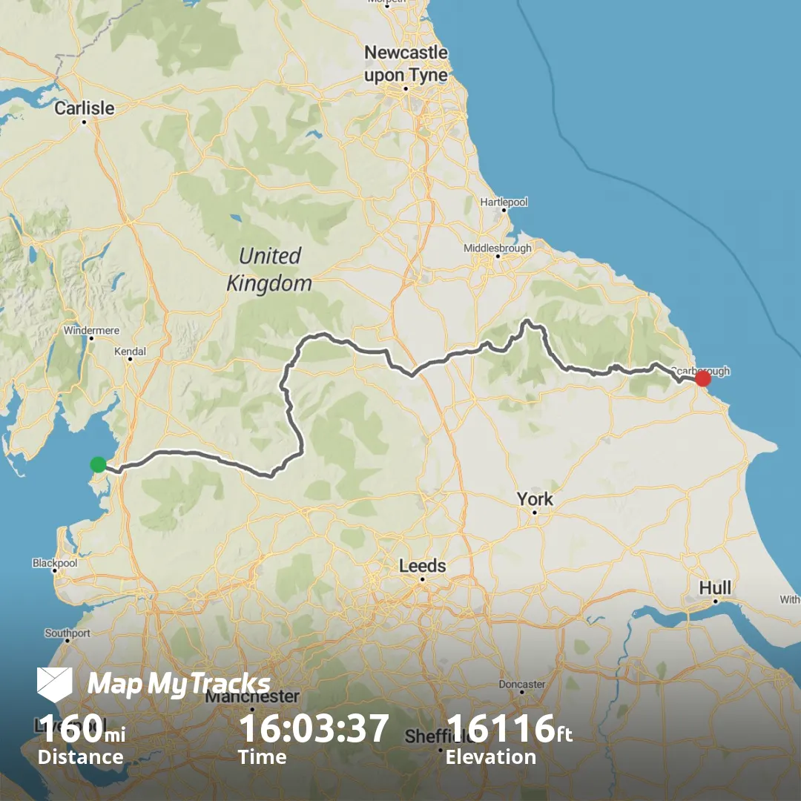Click the 16116 ft Elevation statistic
This screenshot has height=801, width=801.
(509, 739)
